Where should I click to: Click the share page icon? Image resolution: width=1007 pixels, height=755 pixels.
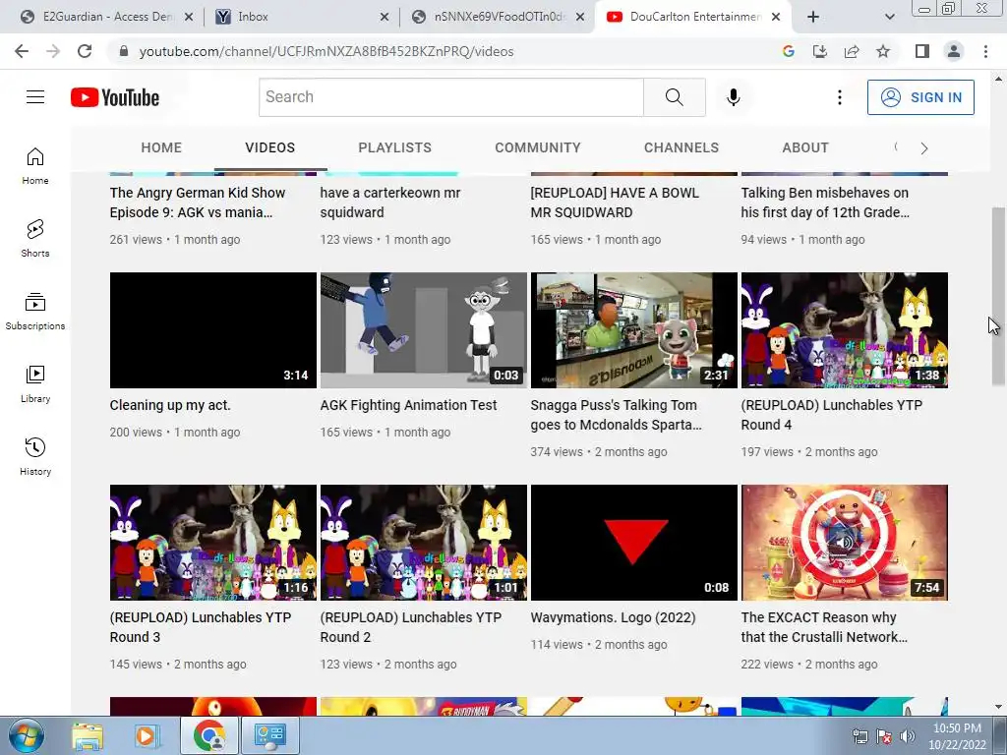point(852,51)
